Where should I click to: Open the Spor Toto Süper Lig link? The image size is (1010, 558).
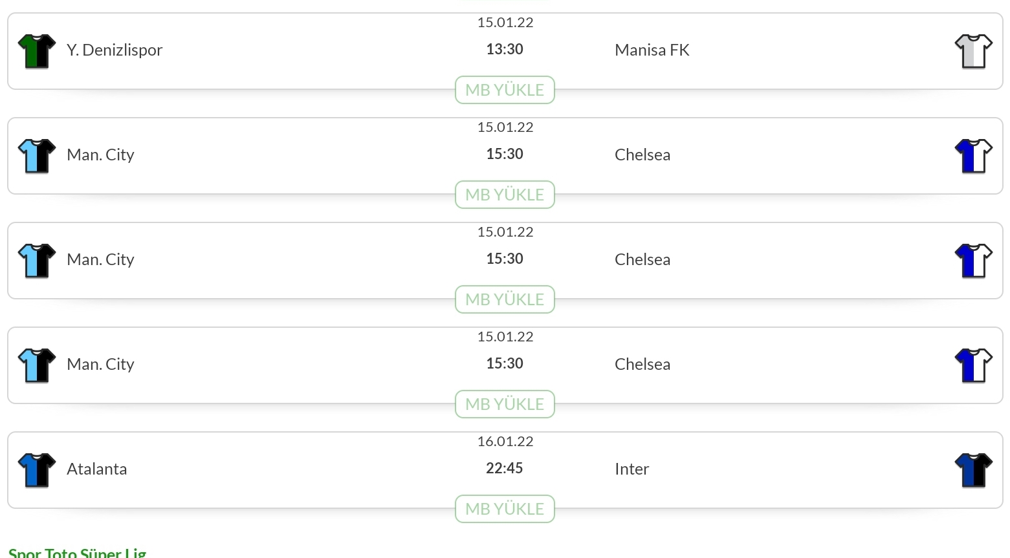(78, 553)
